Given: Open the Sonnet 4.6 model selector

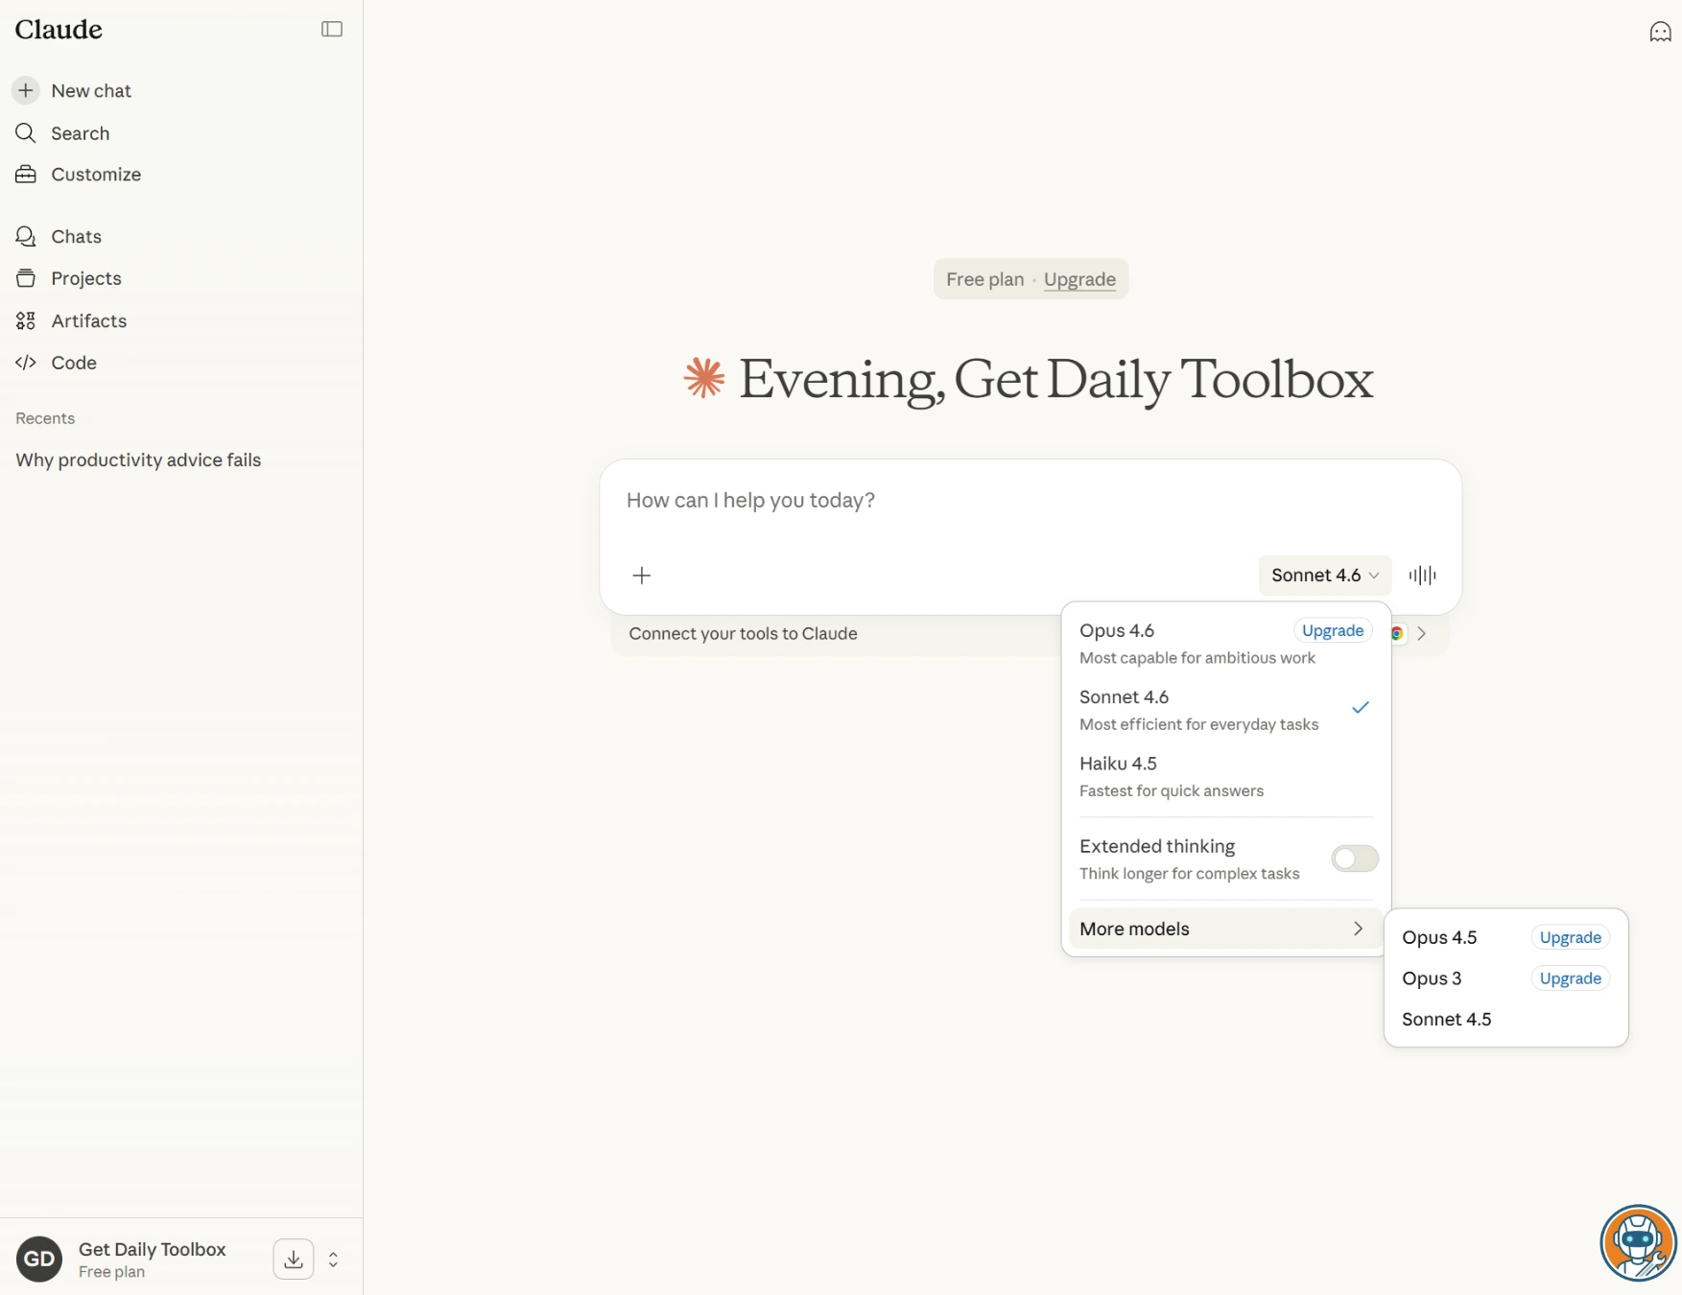Looking at the screenshot, I should coord(1324,576).
